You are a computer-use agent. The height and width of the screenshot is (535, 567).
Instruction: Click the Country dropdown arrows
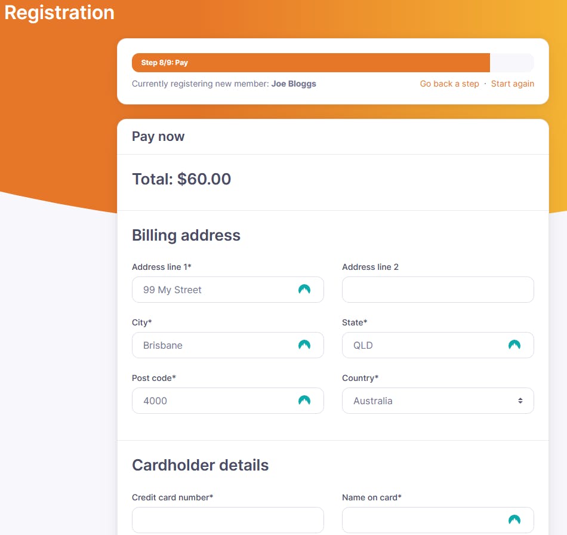(520, 401)
